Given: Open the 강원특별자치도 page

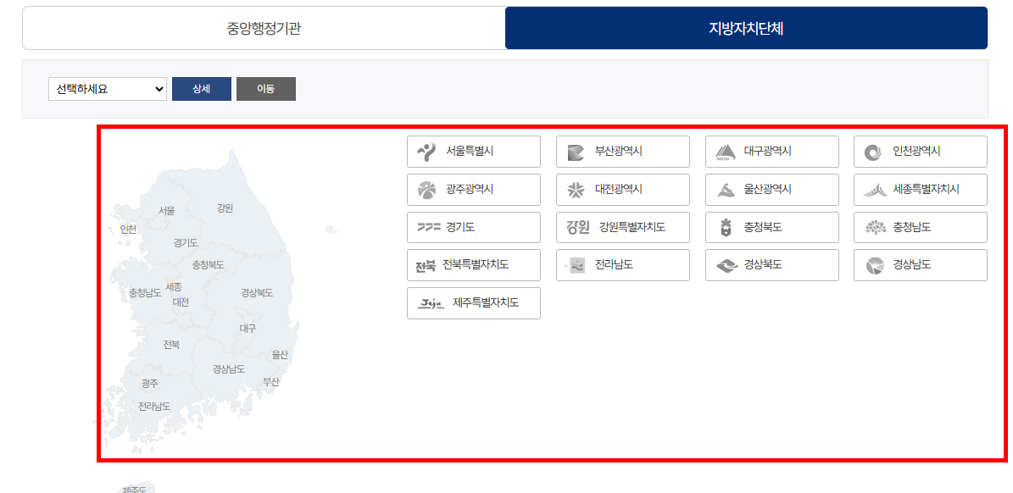Looking at the screenshot, I should (622, 227).
